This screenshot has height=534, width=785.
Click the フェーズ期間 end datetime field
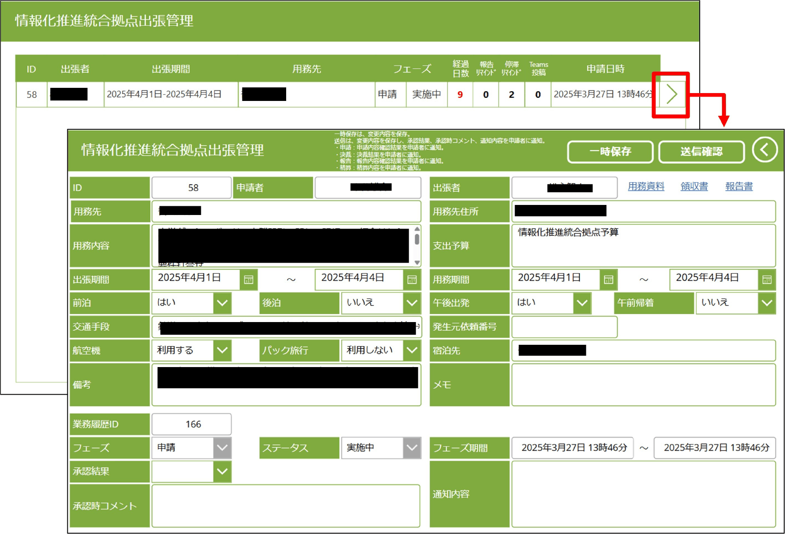tap(715, 448)
